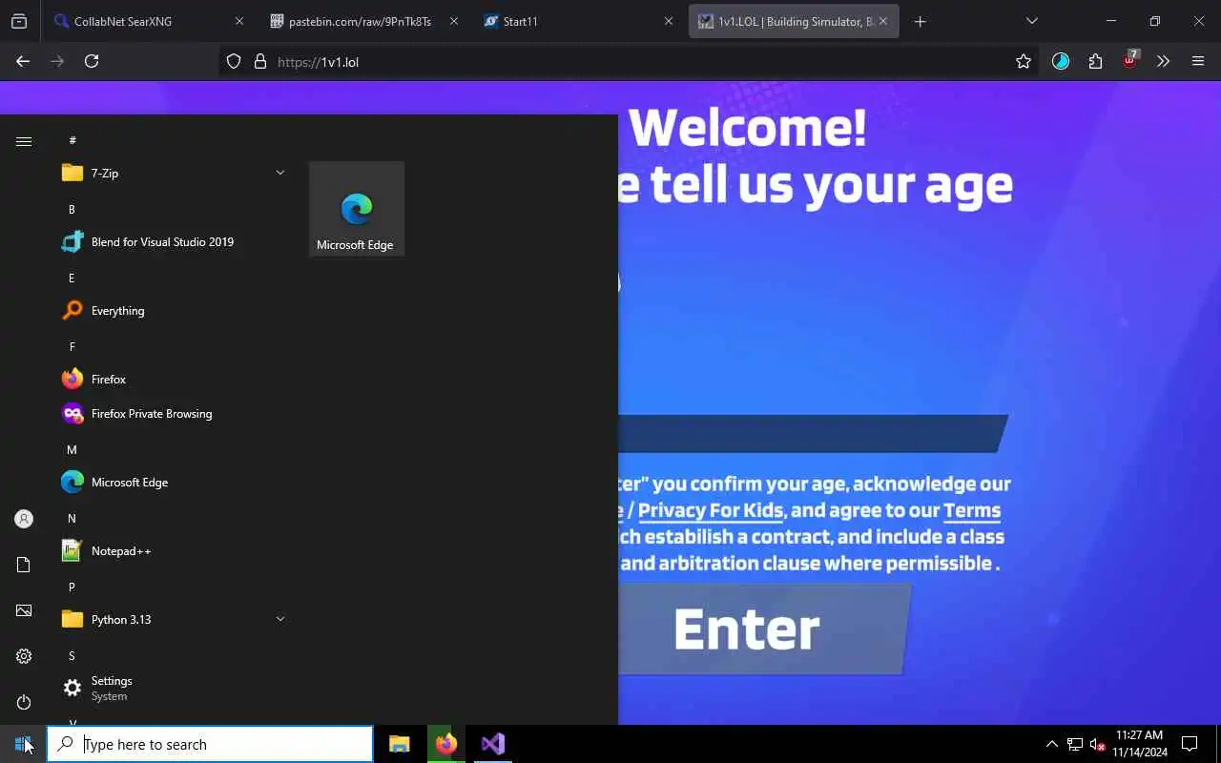Click the age input bar on 1v1.LOL
Viewport: 1221px width, 763px height.
click(x=813, y=434)
